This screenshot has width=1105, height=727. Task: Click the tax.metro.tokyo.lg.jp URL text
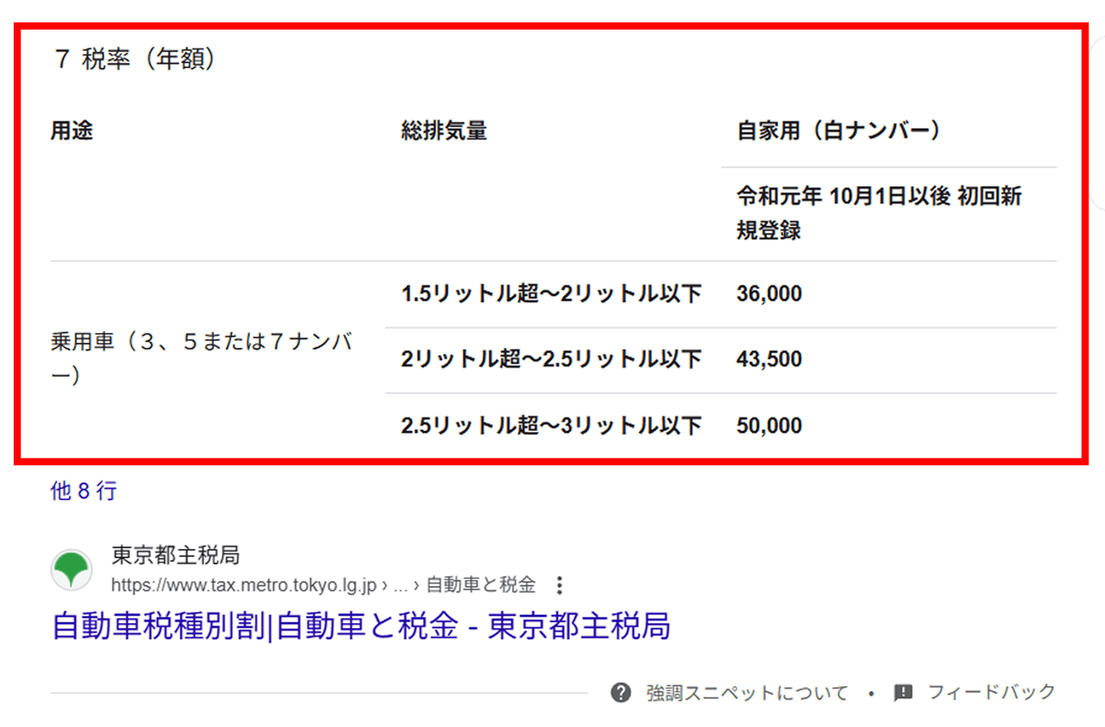coord(243,585)
